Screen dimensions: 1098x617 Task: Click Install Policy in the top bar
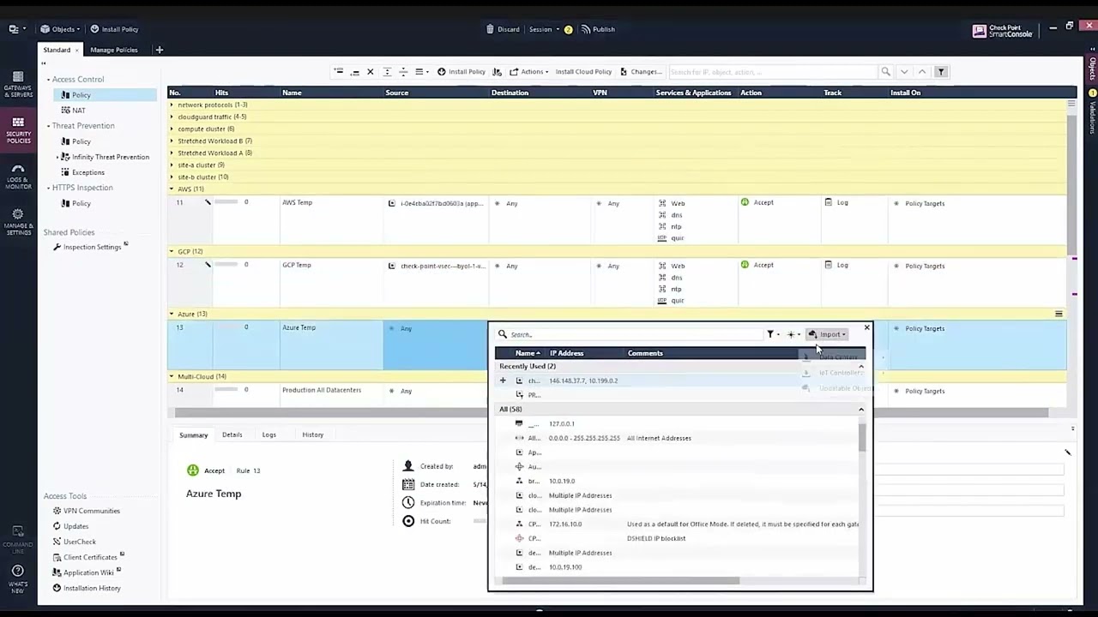114,29
